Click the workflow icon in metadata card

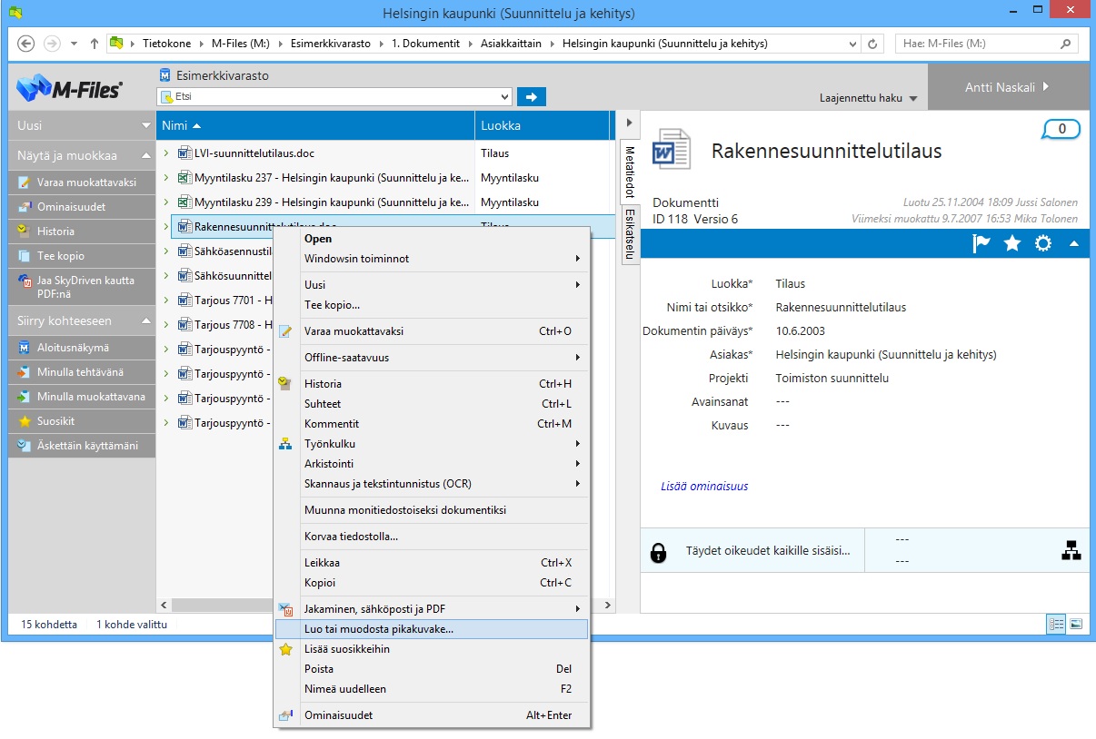tap(1071, 550)
